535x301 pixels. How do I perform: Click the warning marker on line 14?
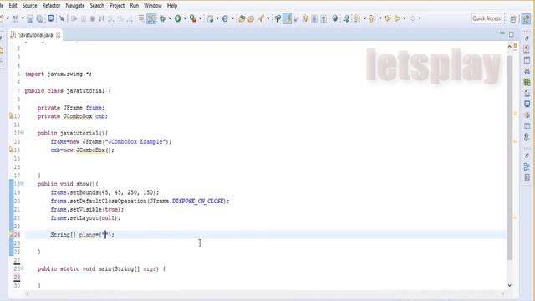(x=11, y=150)
